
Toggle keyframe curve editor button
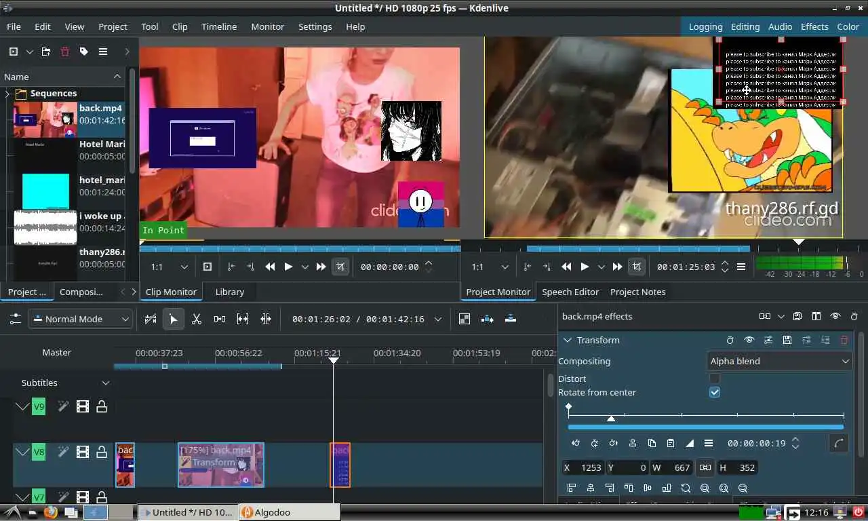pyautogui.click(x=839, y=443)
